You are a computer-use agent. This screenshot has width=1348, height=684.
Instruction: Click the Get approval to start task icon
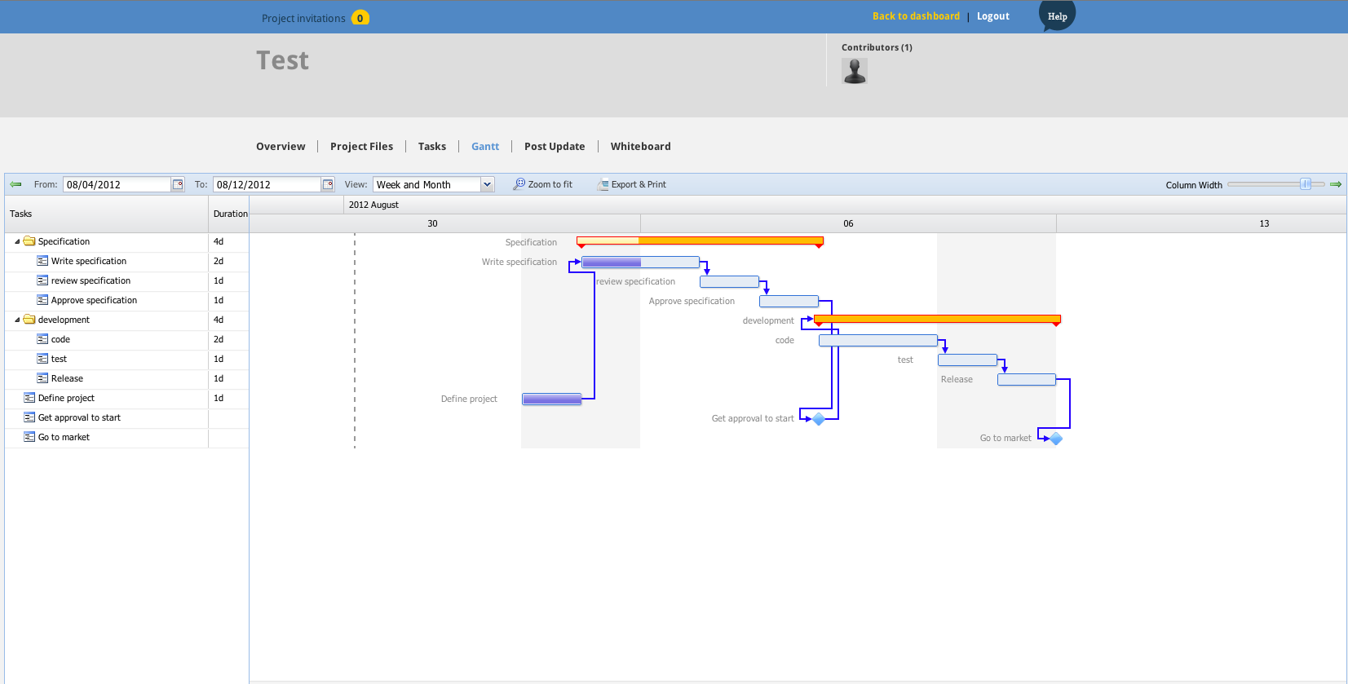[x=29, y=417]
